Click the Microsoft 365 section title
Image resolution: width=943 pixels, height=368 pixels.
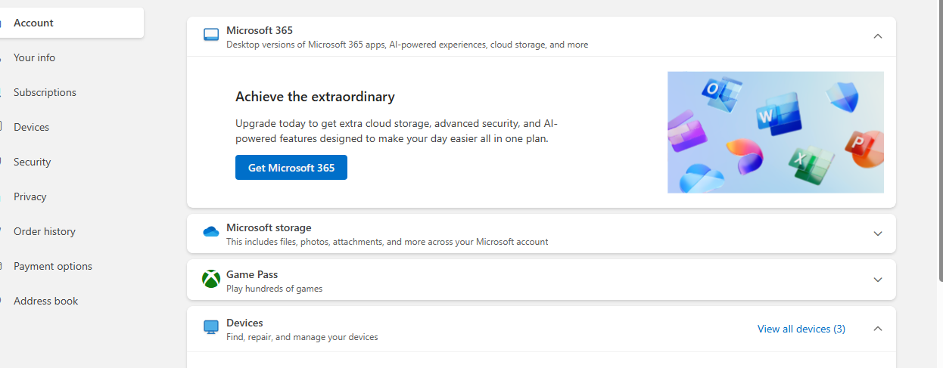point(260,30)
